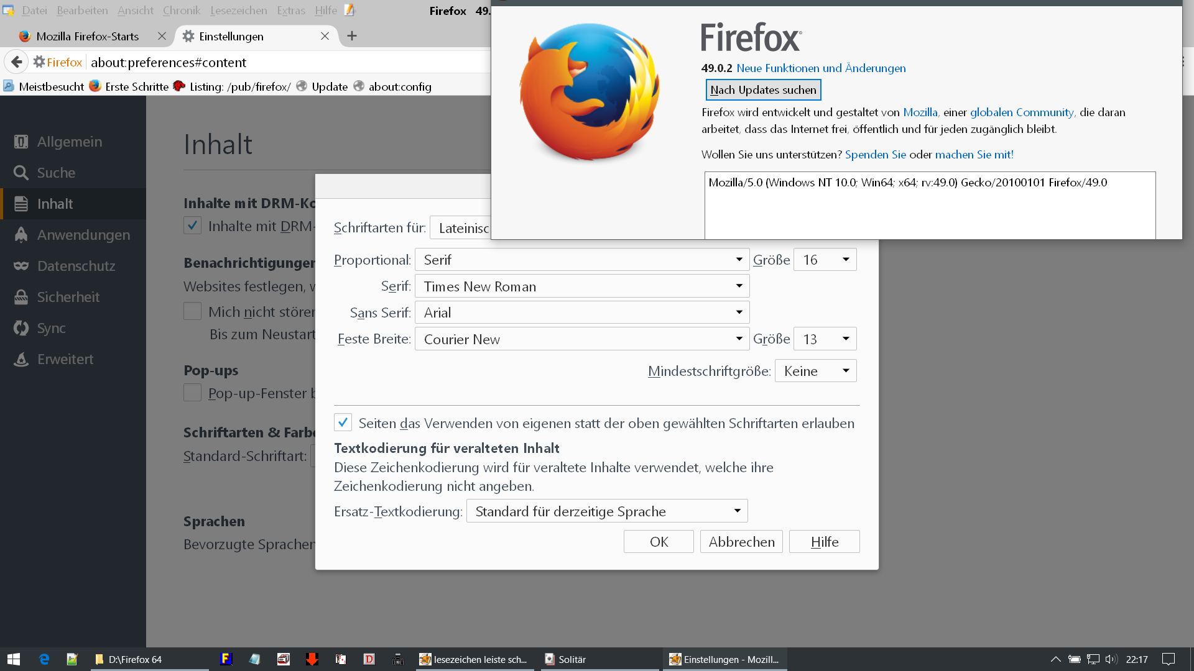Expand the Serif font dropdown
1194x671 pixels.
tap(581, 286)
